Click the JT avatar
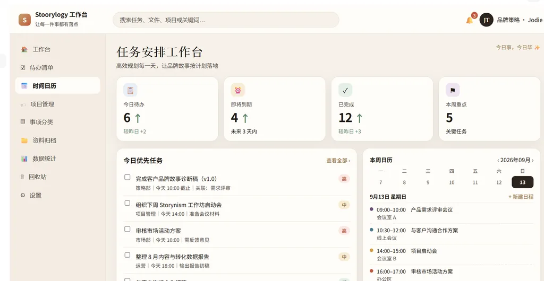This screenshot has height=281, width=544. (x=487, y=20)
